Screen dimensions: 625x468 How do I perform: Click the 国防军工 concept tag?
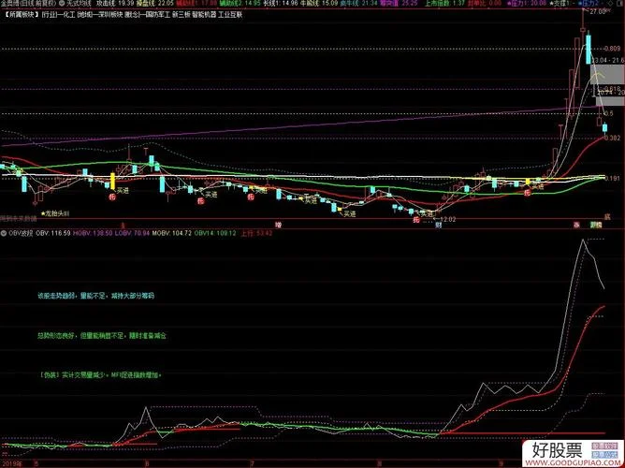pyautogui.click(x=157, y=15)
